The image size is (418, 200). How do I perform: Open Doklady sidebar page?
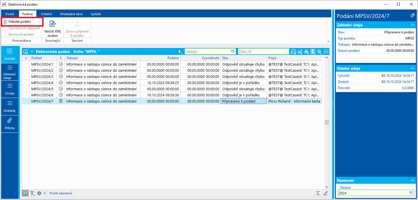click(x=10, y=107)
